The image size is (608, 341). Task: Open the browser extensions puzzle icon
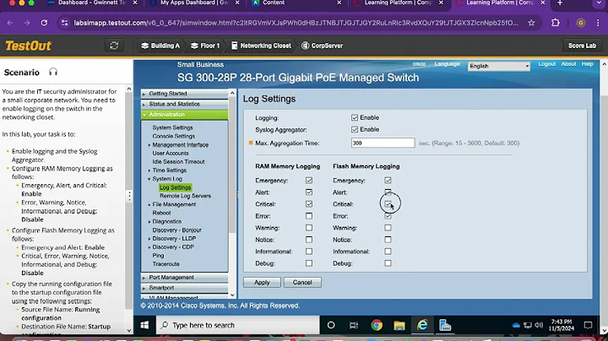[x=556, y=23]
